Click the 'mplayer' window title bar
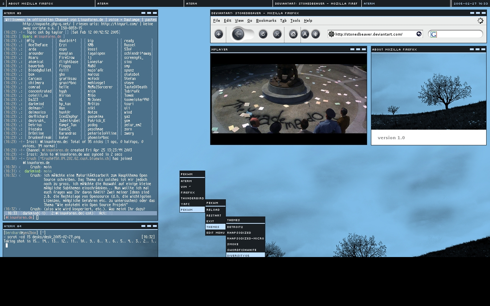Viewport: 490px width, 306px height. [289, 49]
